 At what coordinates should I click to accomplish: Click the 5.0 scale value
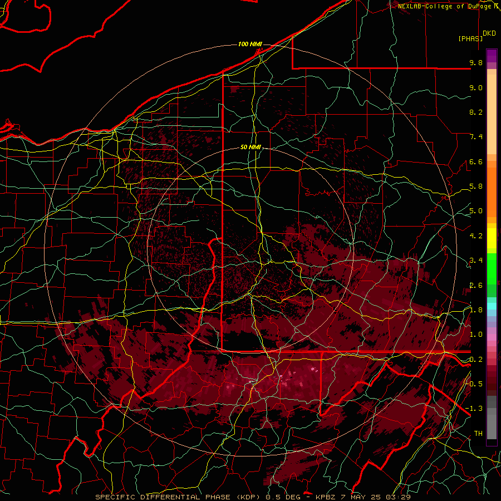point(476,211)
